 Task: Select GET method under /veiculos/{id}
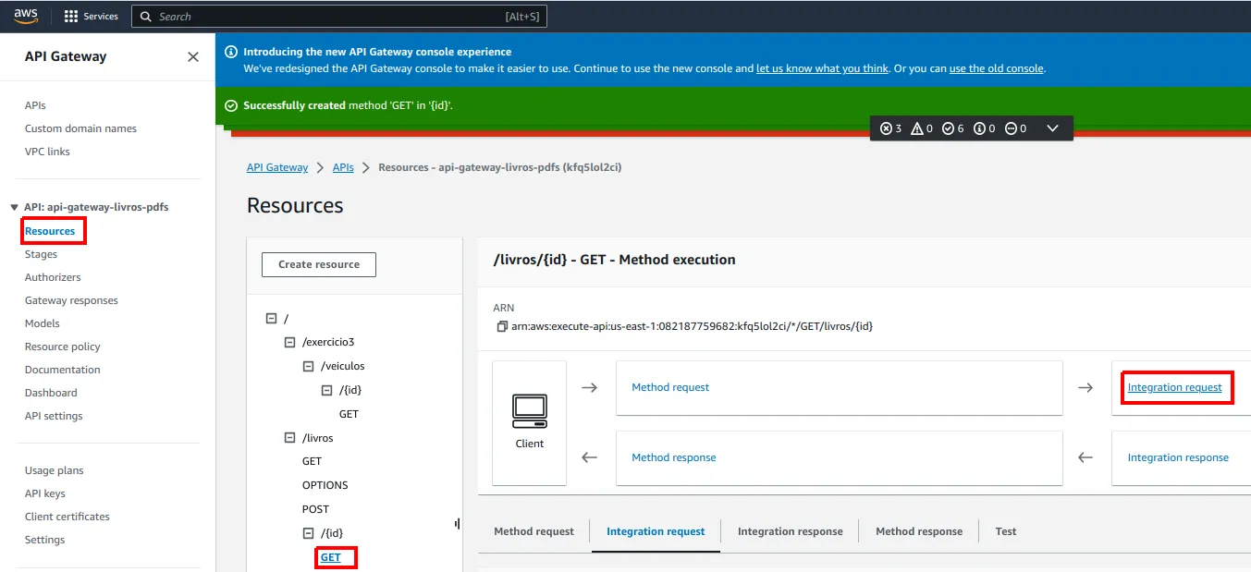coord(349,414)
